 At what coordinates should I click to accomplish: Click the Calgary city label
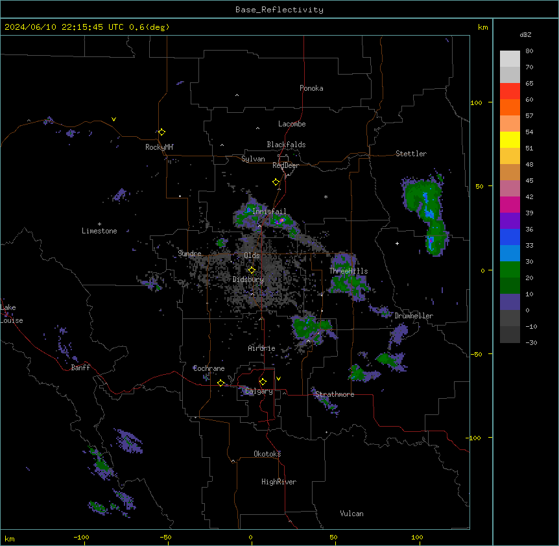[259, 391]
